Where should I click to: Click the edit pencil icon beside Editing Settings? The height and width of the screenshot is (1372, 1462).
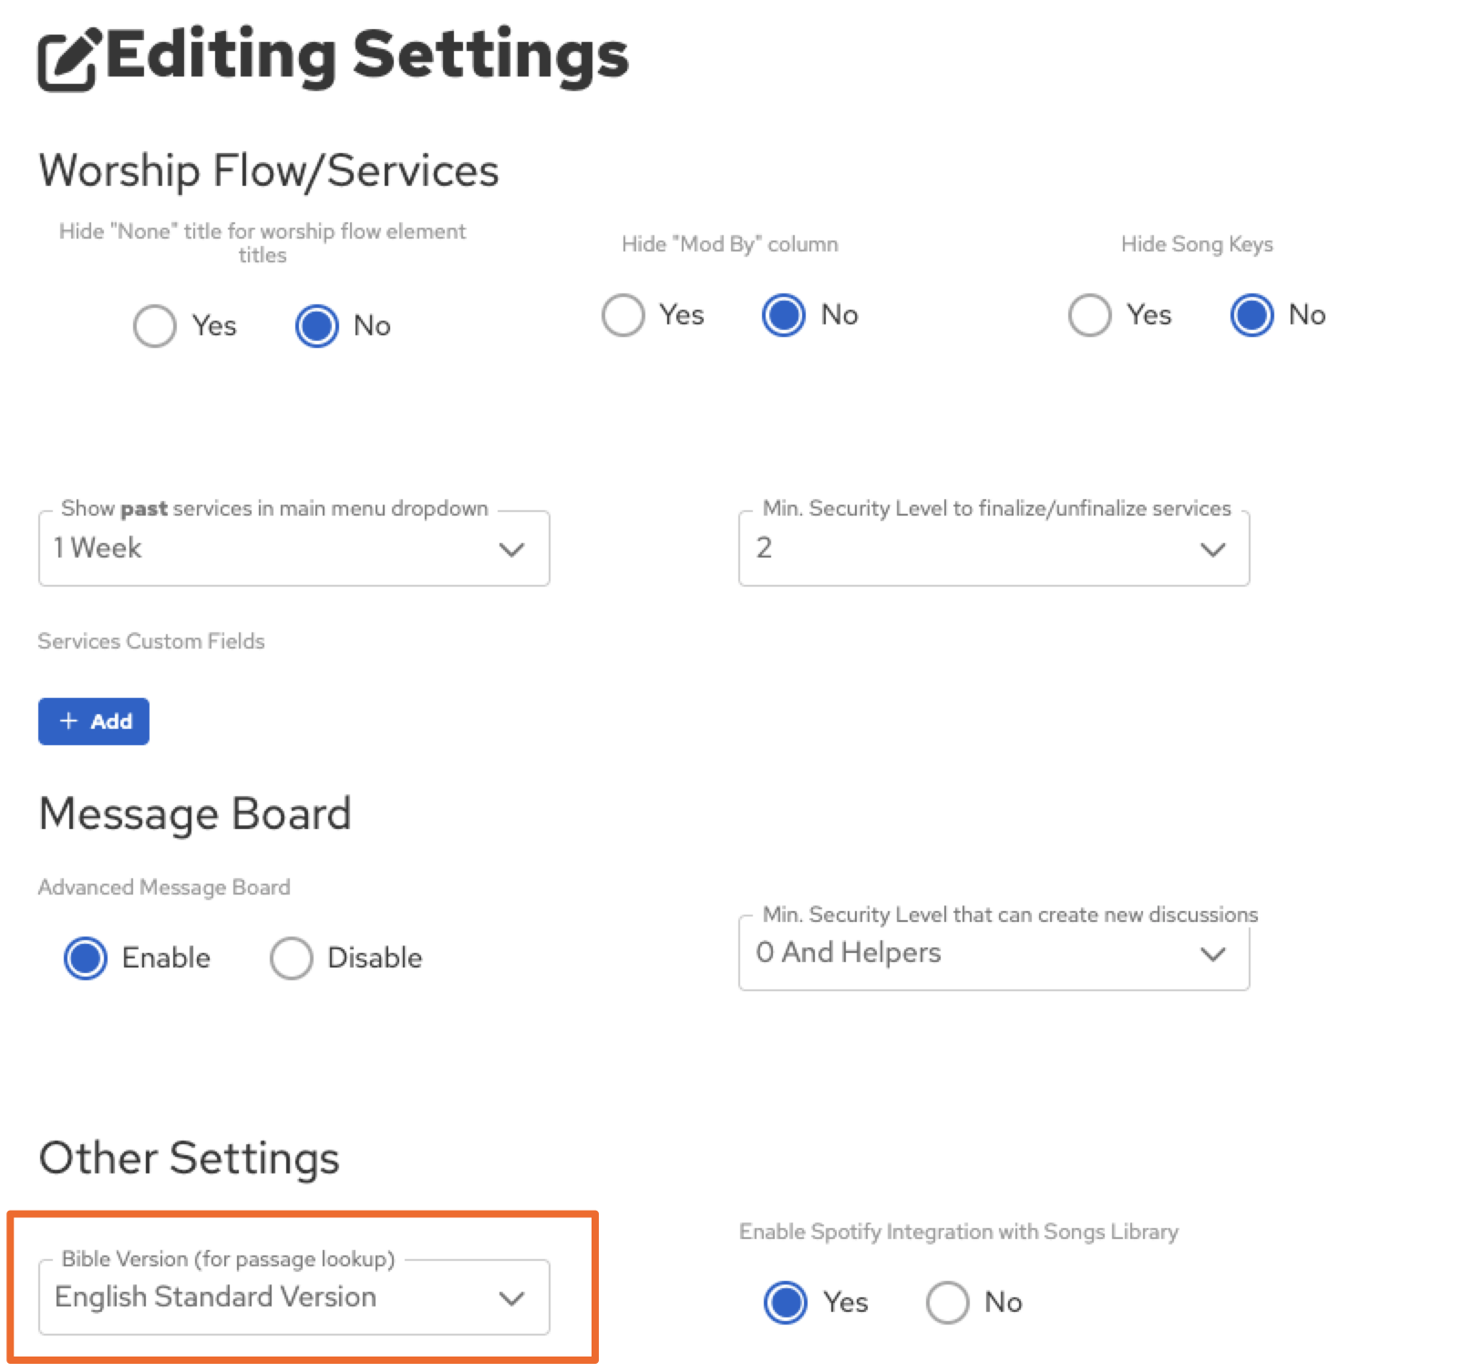click(67, 59)
